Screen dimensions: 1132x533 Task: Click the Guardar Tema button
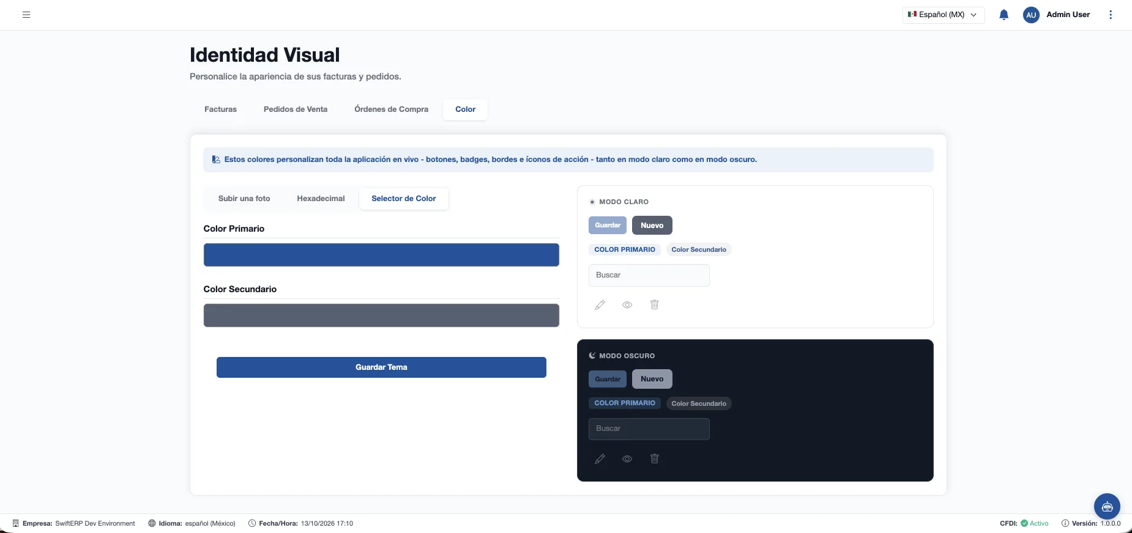[x=381, y=367]
